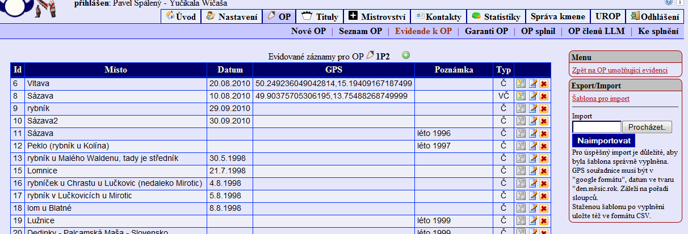Open the Šablona pro import link
The width and height of the screenshot is (688, 234).
pyautogui.click(x=601, y=99)
